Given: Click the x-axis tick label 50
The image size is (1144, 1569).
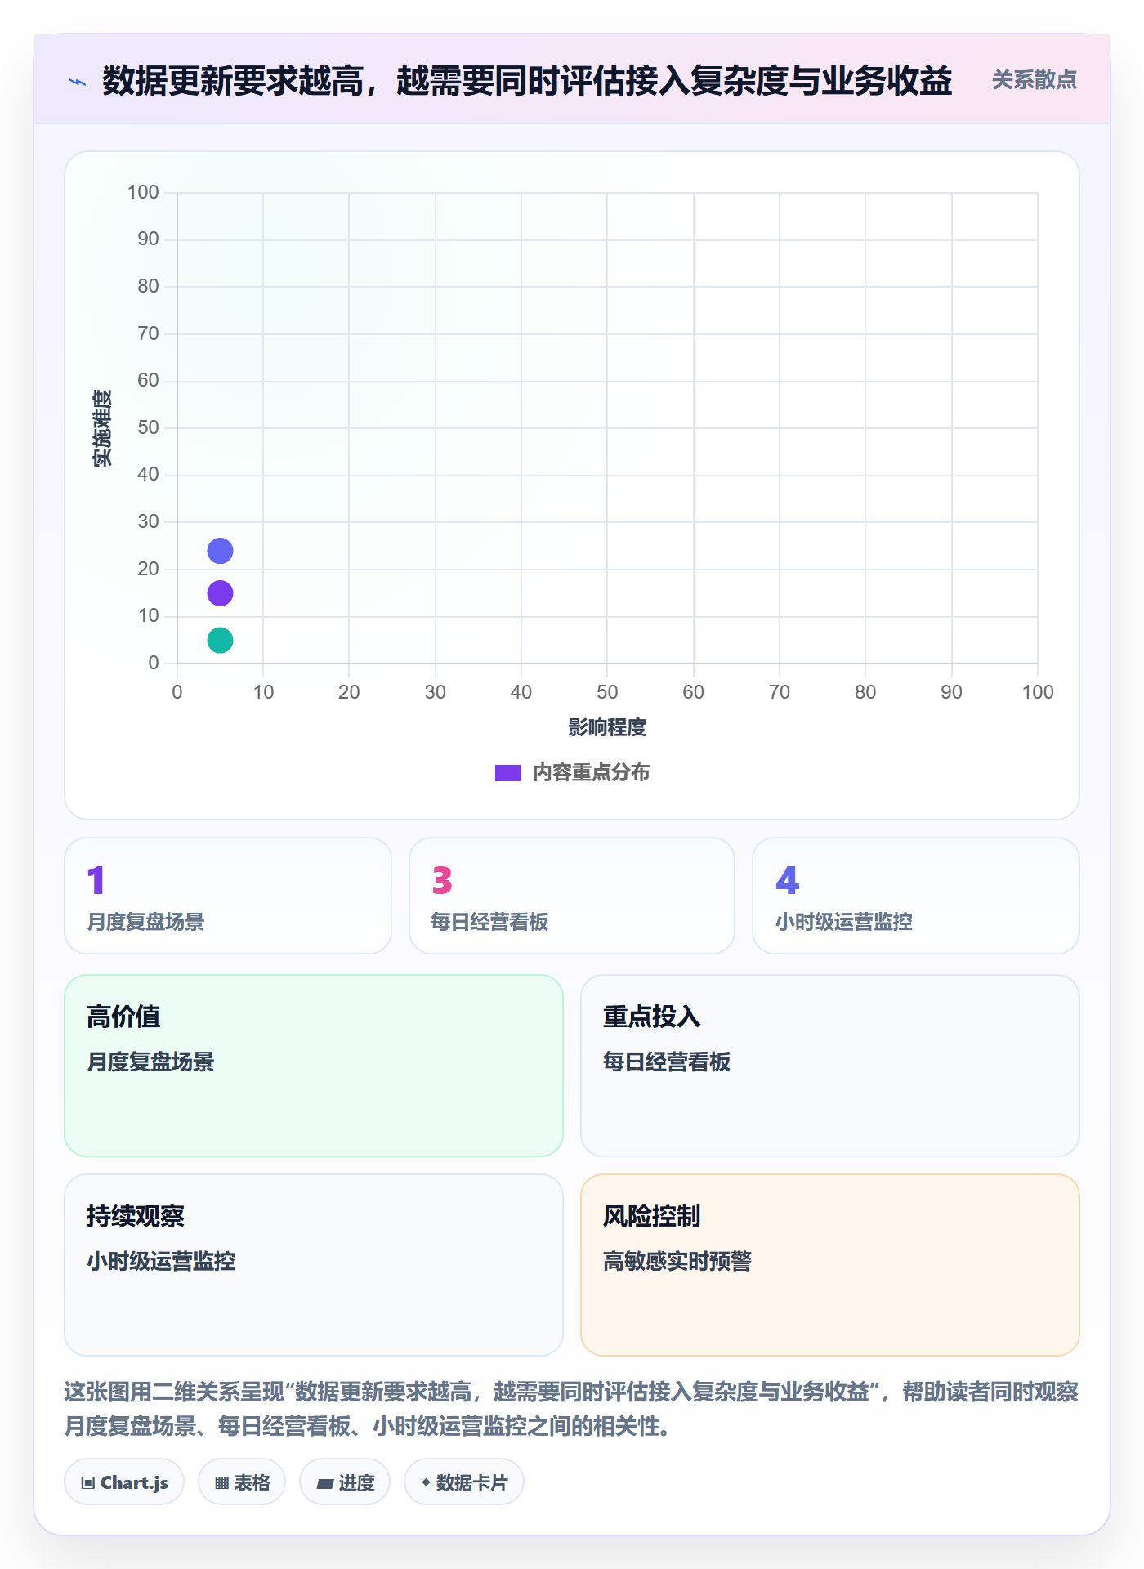Looking at the screenshot, I should tap(607, 692).
